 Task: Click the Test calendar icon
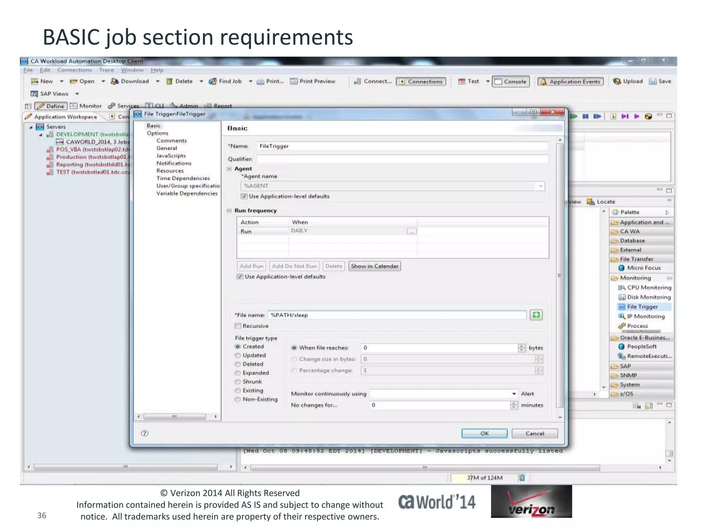461,81
